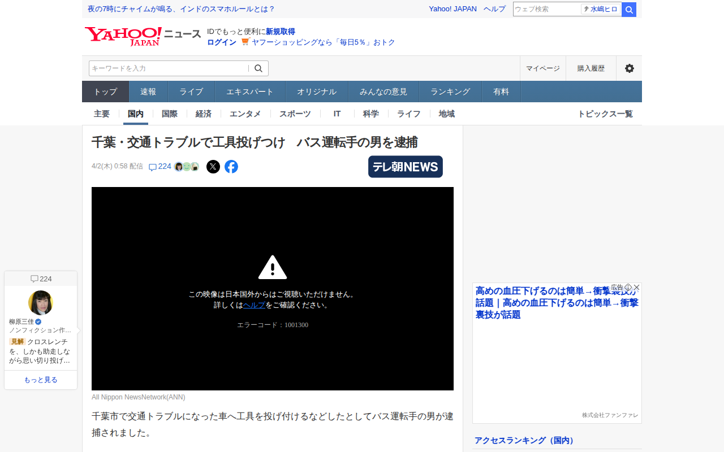The width and height of the screenshot is (724, 452).
Task: Click the 新規取得 link
Action: tap(281, 32)
